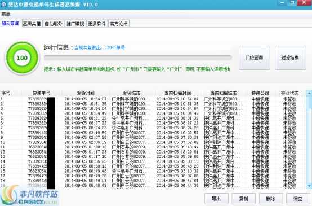Click scan time 2014-09-05 10:02:57 in row 8
Image resolution: width=312 pixels, height=206 pixels.
pyautogui.click(x=177, y=133)
